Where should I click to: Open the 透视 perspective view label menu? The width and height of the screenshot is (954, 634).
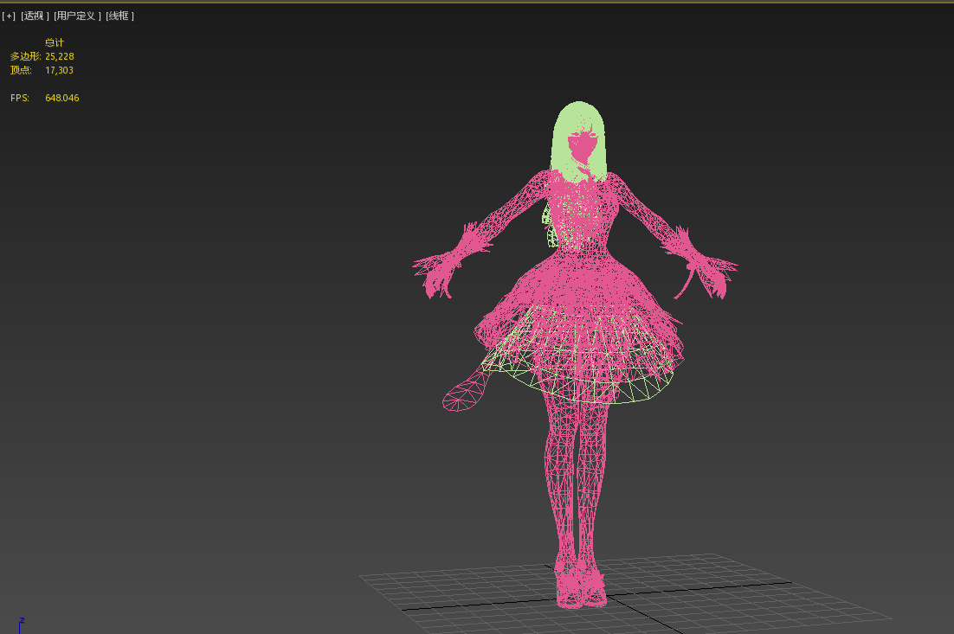pyautogui.click(x=35, y=16)
